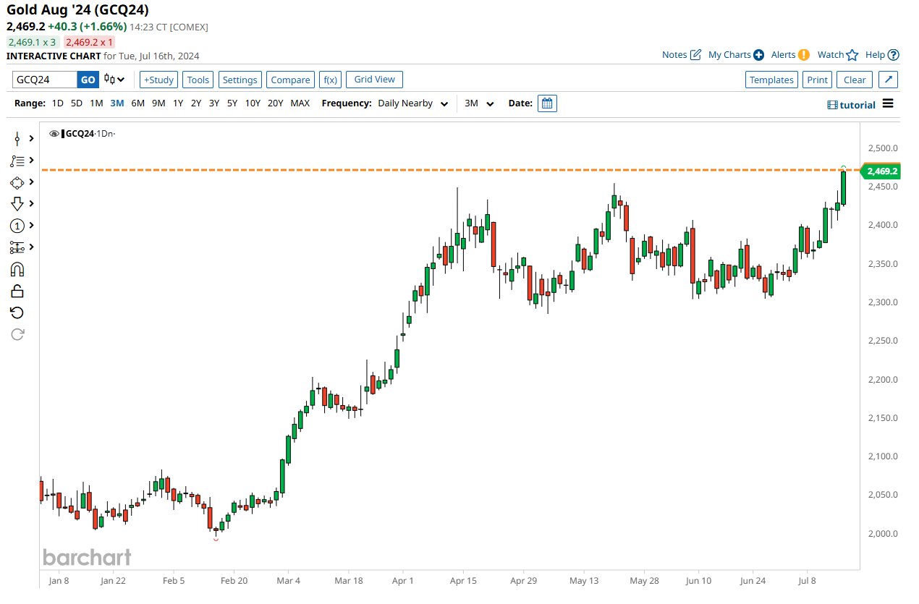The width and height of the screenshot is (919, 604).
Task: Click the 2,469.2 price label on axis
Action: tap(881, 171)
